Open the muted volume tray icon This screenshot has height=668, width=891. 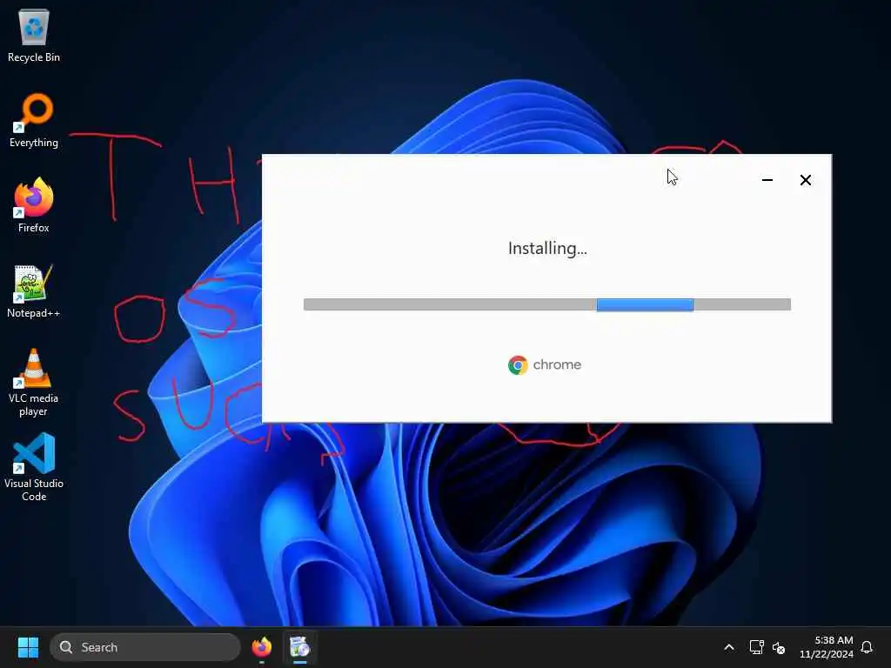click(x=779, y=647)
